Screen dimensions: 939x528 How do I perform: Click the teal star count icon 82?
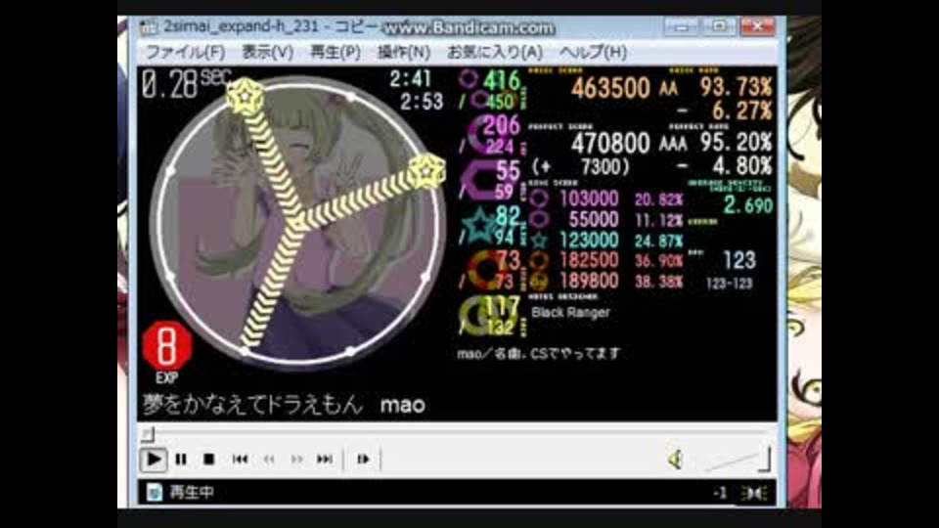(x=480, y=226)
